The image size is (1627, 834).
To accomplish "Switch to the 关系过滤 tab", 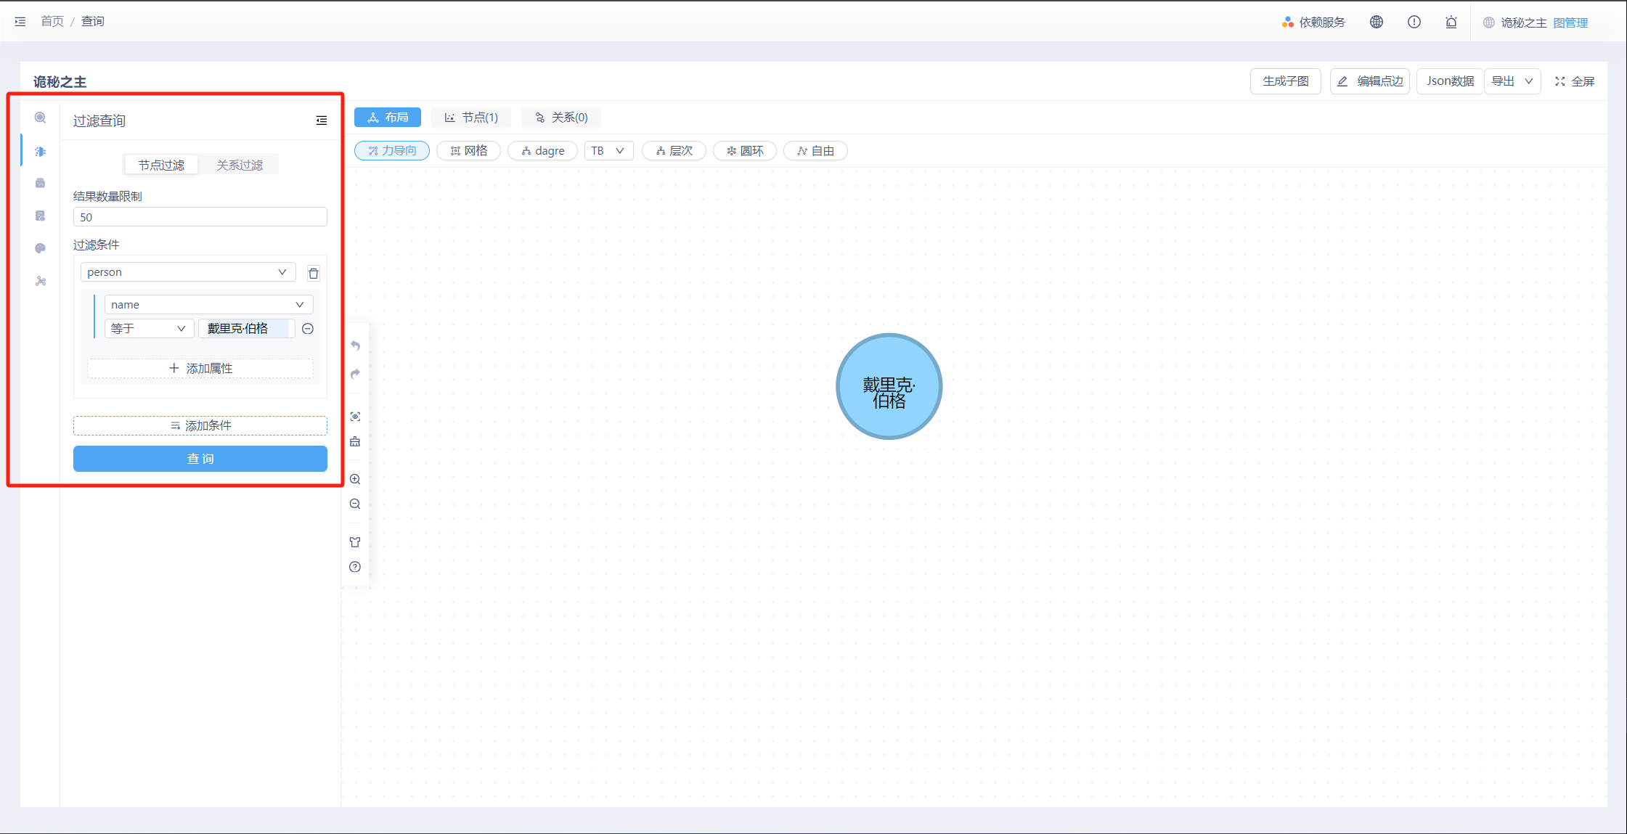I will pos(238,164).
